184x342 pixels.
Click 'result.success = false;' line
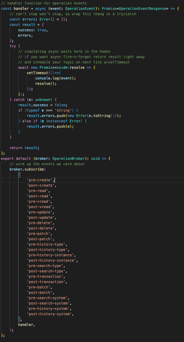tap(43, 105)
